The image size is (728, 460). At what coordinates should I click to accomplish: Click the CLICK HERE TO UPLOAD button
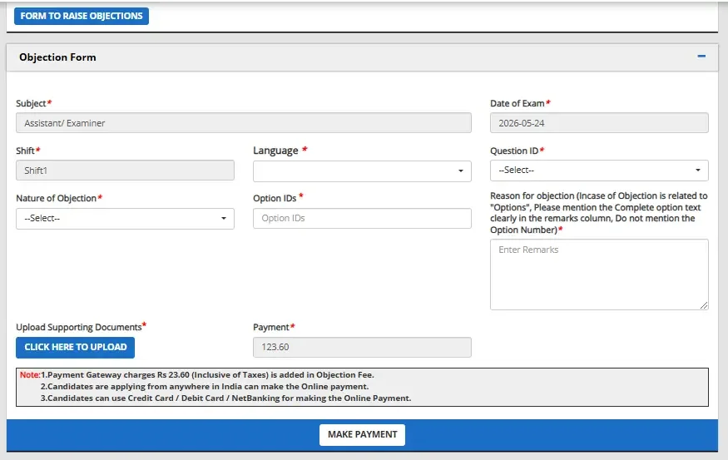[x=75, y=347]
